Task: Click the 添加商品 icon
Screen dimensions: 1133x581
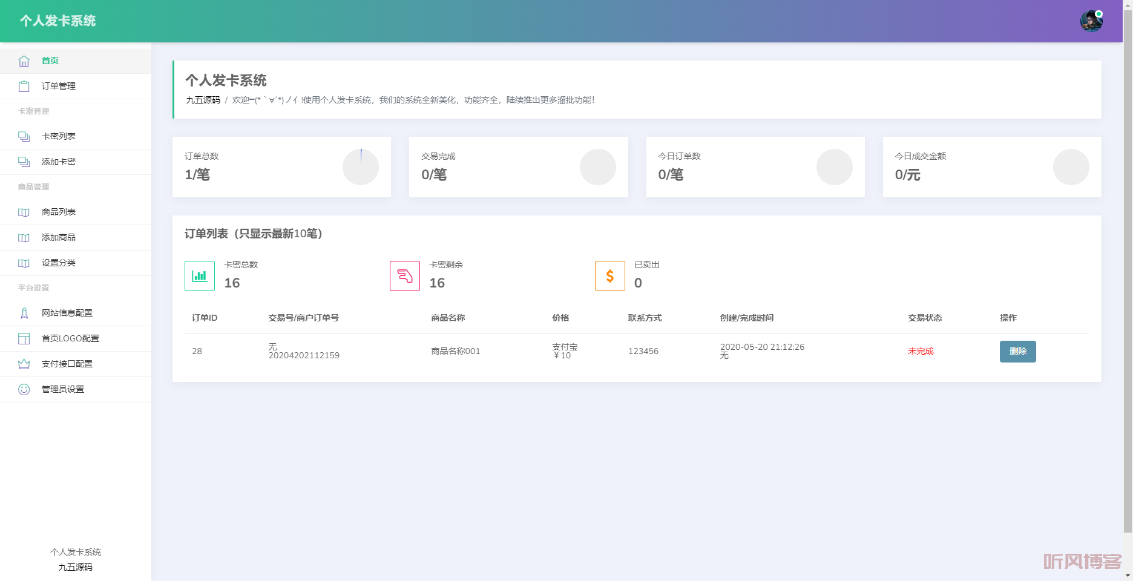Action: coord(24,237)
